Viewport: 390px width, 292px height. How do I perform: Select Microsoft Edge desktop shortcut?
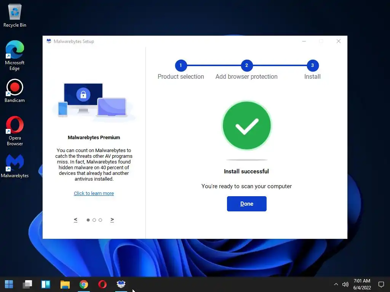[x=15, y=56]
